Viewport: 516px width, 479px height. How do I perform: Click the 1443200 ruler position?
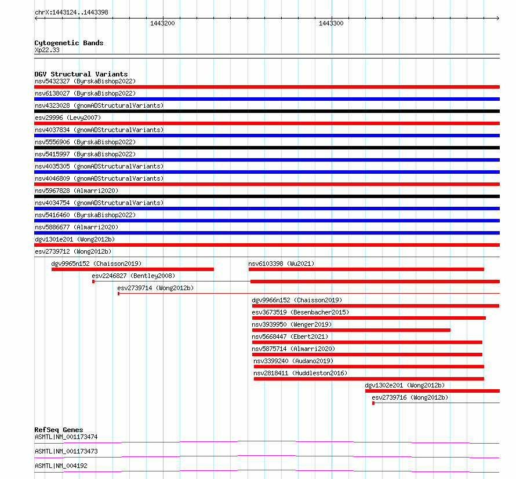162,23
